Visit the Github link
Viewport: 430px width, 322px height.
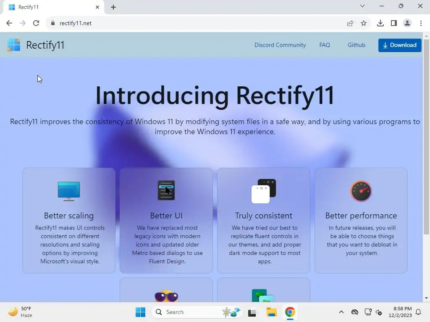point(356,45)
